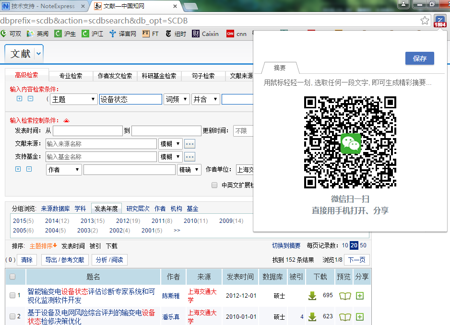450x325 pixels.
Task: Switch to 科研基金检索 tab
Action: [159, 76]
